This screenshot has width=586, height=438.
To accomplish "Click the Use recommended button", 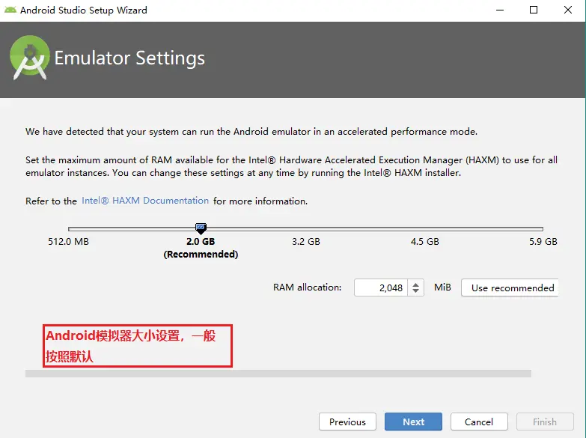I will click(x=510, y=288).
